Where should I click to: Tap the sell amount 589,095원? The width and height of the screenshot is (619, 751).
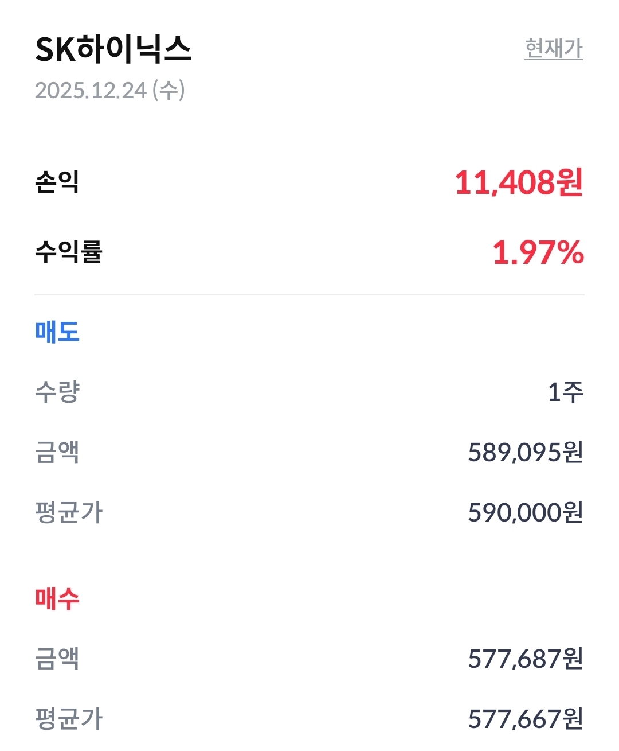pyautogui.click(x=525, y=452)
